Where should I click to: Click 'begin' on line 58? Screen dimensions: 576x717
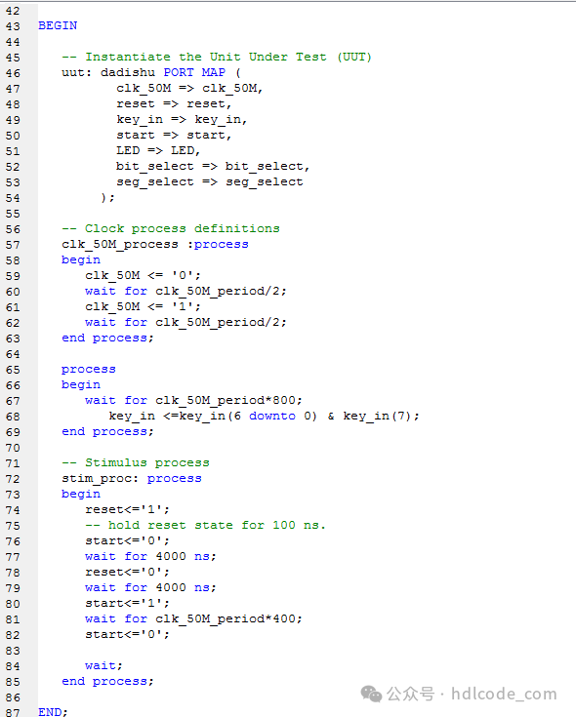(x=81, y=259)
